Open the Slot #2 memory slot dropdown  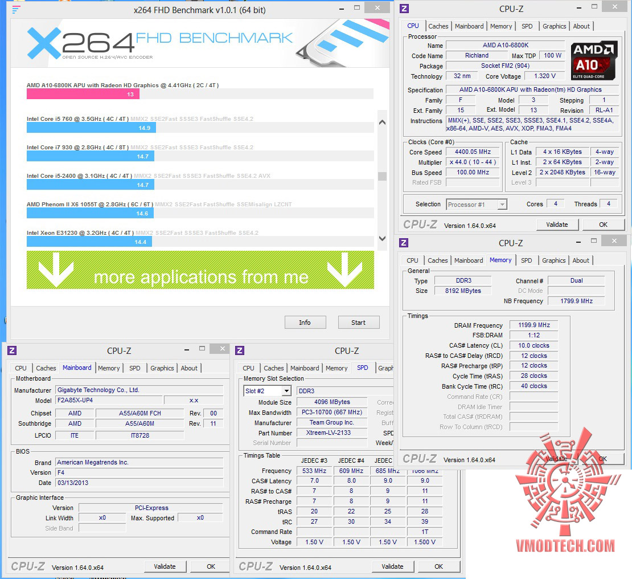click(286, 390)
